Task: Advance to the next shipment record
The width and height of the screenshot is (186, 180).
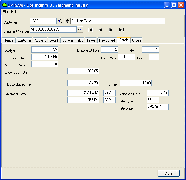Action: (111, 30)
